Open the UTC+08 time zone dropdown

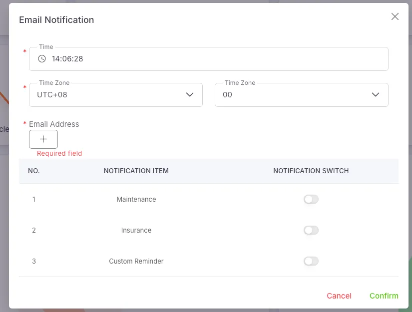click(x=116, y=95)
